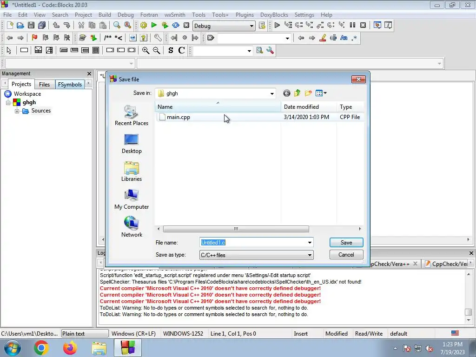This screenshot has height=357, width=476.
Task: Click the Break debugger pause icon
Action: tap(352, 25)
